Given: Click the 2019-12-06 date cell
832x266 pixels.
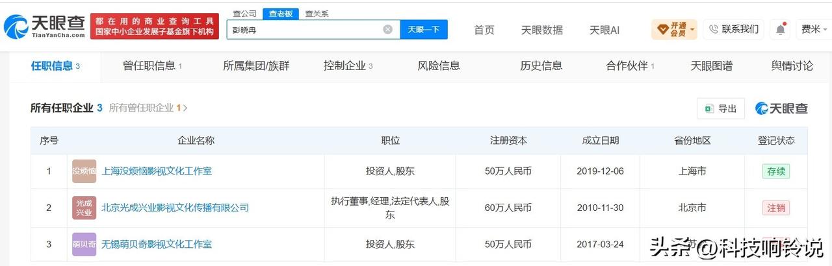Looking at the screenshot, I should pos(601,171).
